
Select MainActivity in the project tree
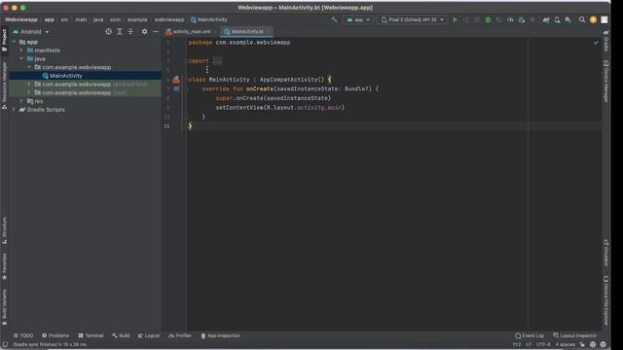(66, 76)
